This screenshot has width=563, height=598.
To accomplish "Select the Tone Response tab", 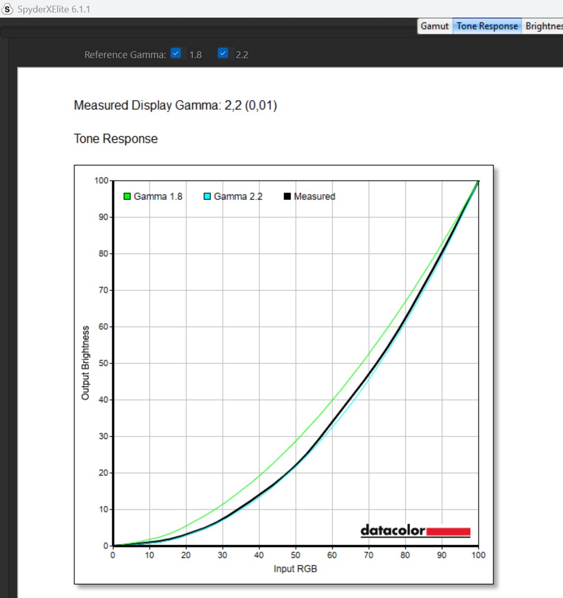I will 487,26.
